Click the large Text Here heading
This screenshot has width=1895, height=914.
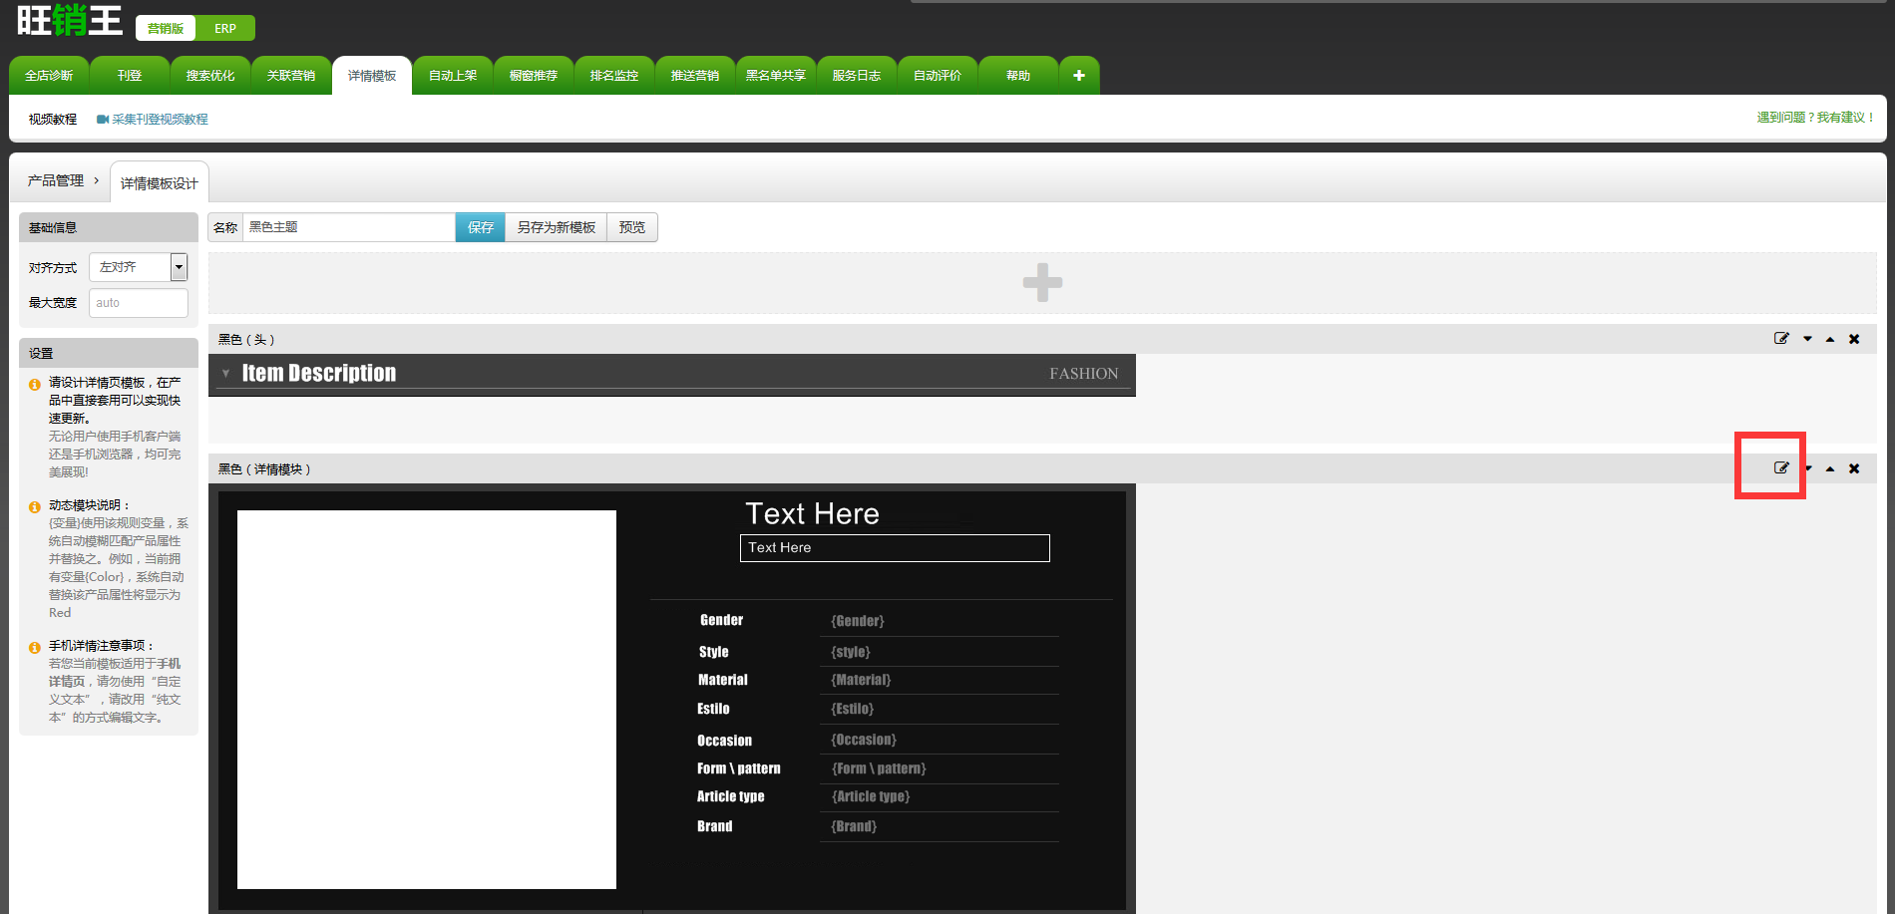coord(813,514)
